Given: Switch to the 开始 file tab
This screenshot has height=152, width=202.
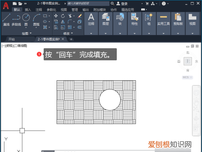Looking at the screenshot, I should pyautogui.click(x=12, y=39).
